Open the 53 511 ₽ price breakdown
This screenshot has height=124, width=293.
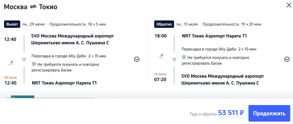(x=231, y=113)
